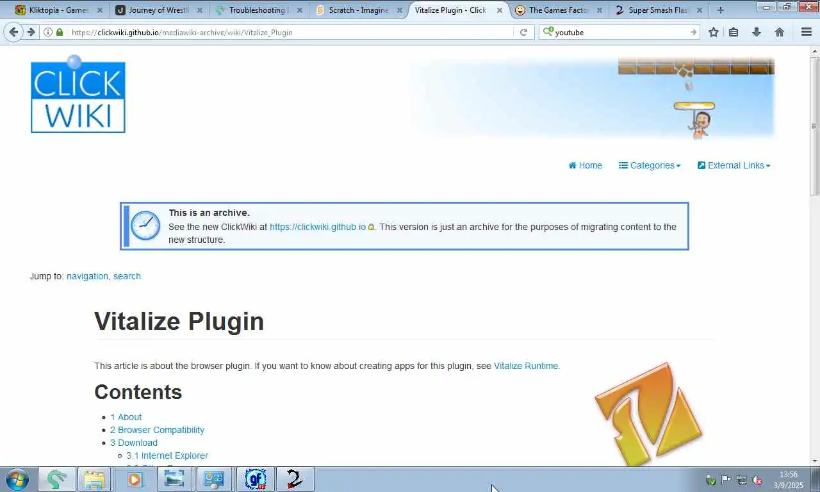Viewport: 820px width, 492px height.
Task: Open the GF taskbar application
Action: (256, 479)
